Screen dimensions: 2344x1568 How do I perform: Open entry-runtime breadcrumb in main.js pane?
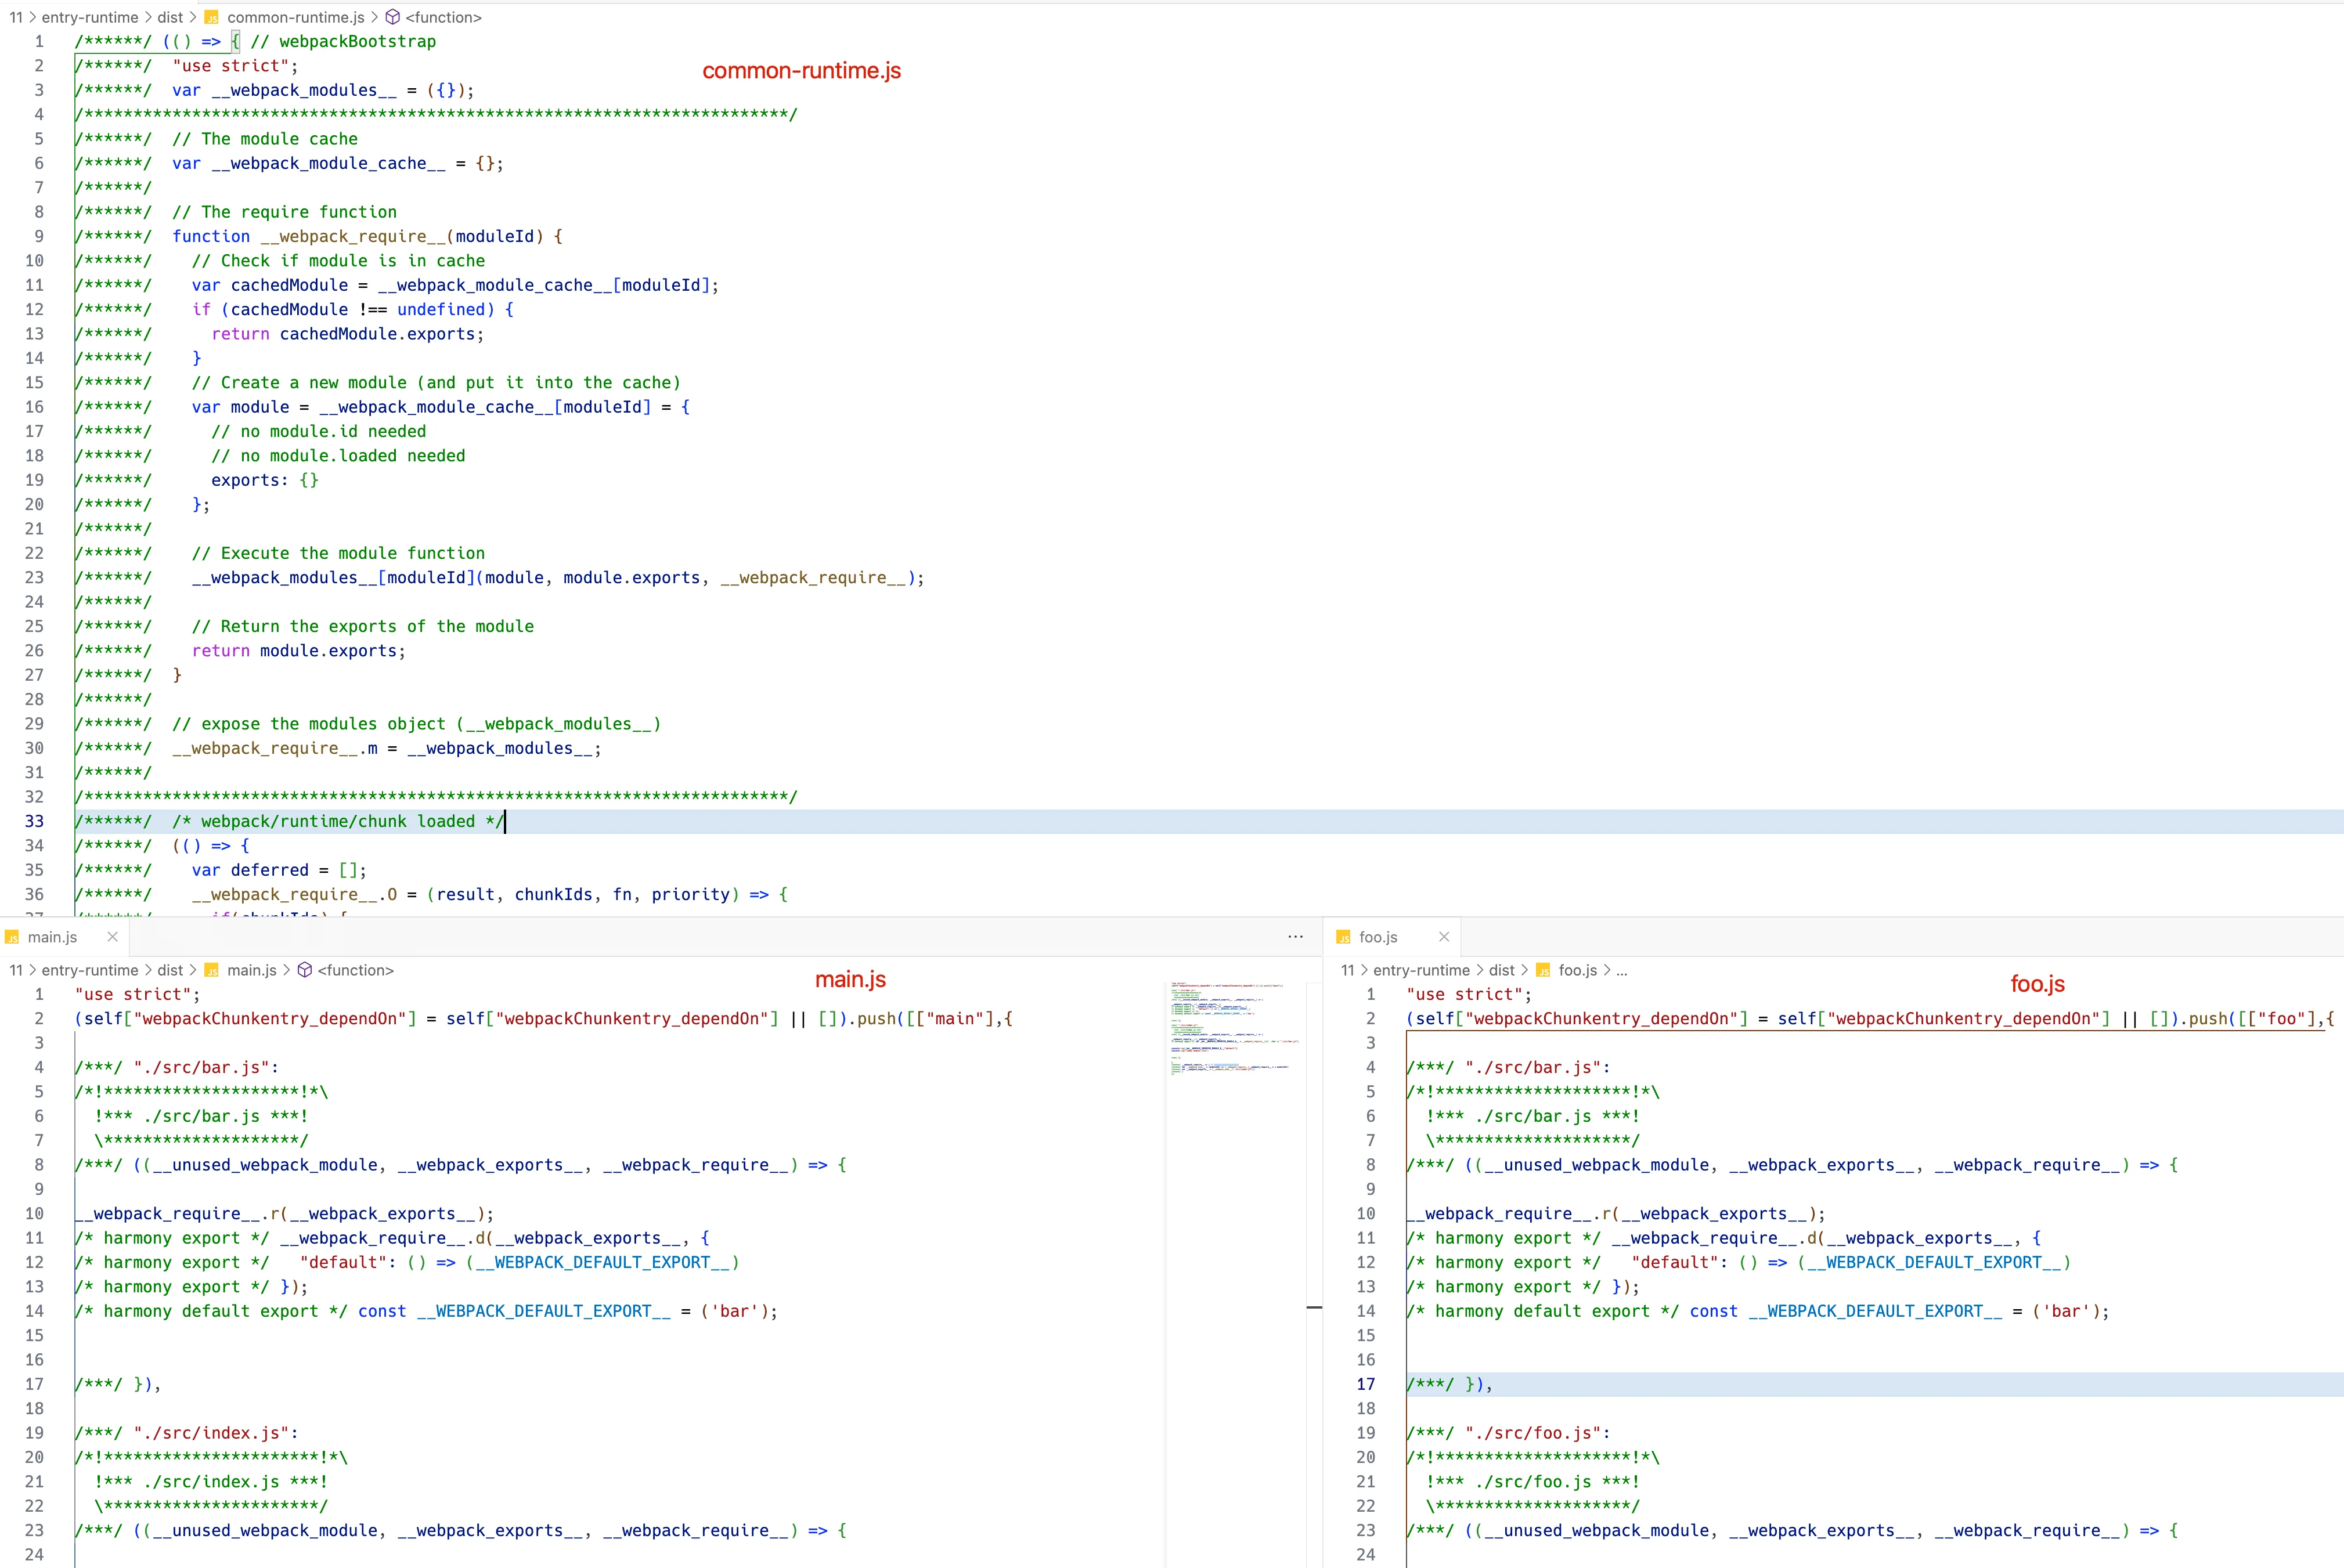tap(90, 970)
